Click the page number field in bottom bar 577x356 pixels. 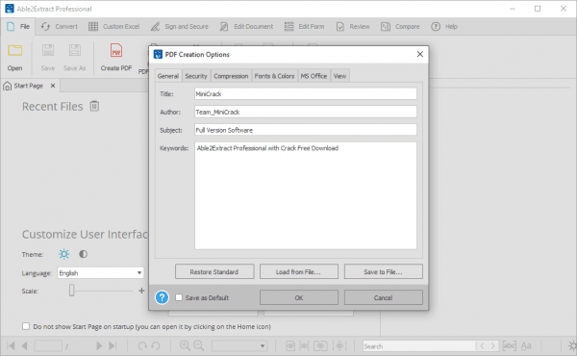coord(48,345)
